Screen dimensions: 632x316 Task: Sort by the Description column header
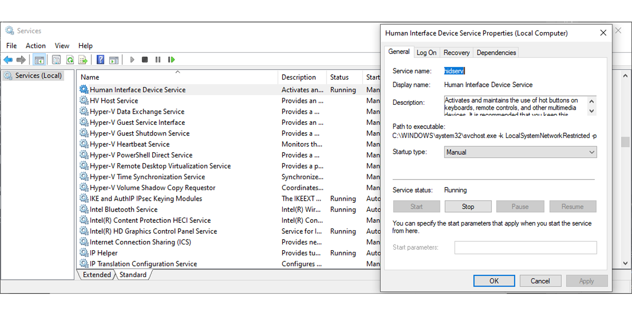(302, 77)
